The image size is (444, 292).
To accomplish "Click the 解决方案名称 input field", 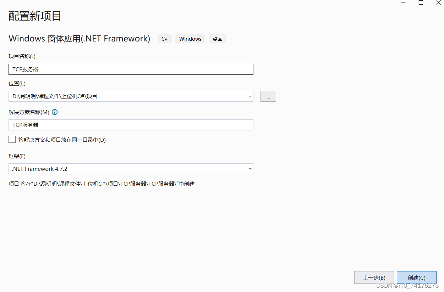I will [x=131, y=125].
